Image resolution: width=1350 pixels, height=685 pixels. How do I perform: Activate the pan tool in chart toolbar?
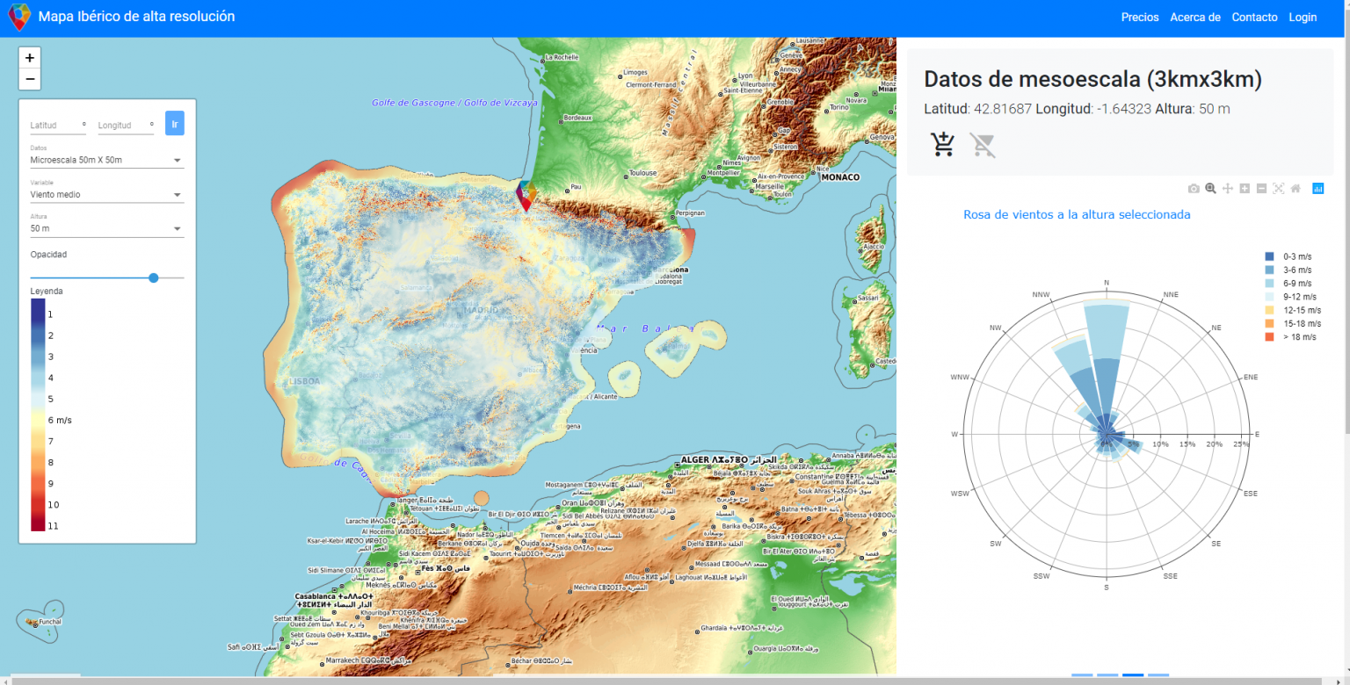point(1228,189)
